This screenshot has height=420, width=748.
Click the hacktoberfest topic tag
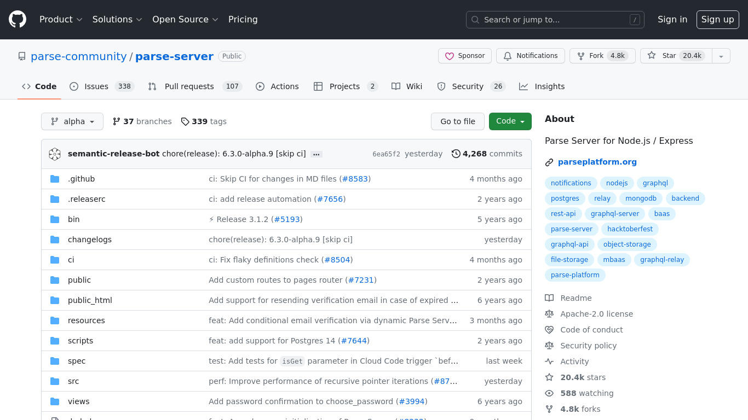630,229
